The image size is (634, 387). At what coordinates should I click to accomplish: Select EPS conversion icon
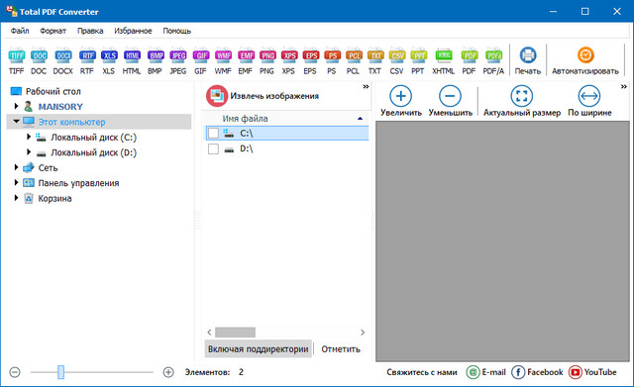(310, 55)
